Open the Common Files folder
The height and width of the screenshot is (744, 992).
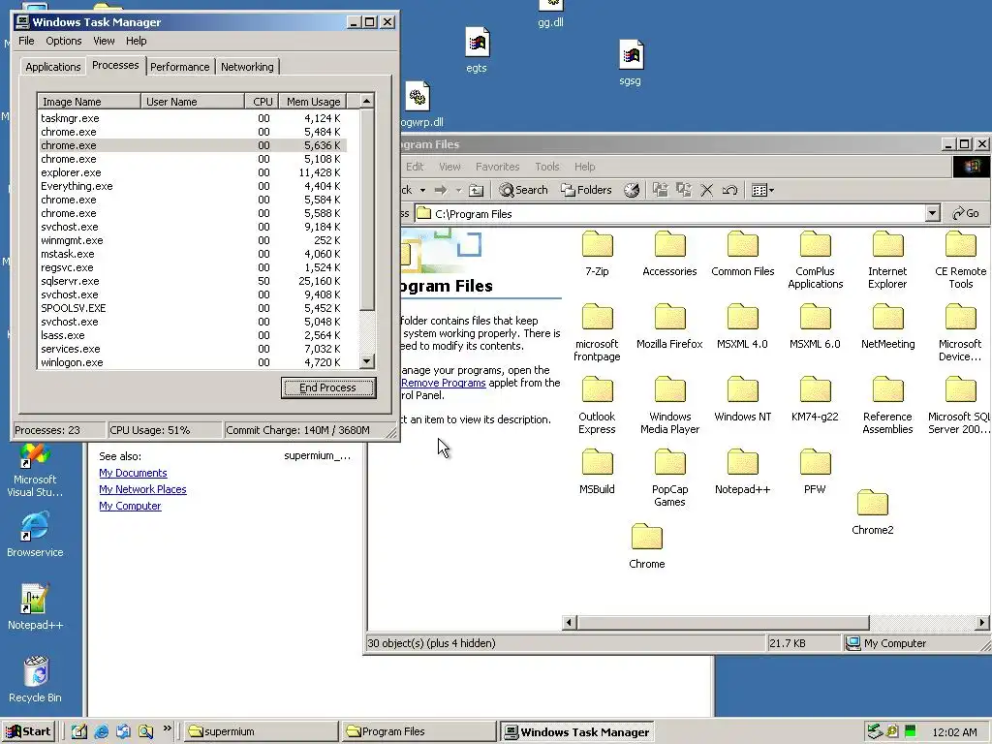(x=743, y=255)
